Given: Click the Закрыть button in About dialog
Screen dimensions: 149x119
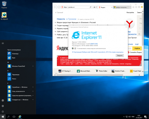Looking at the screenshot, I should pos(120,56).
